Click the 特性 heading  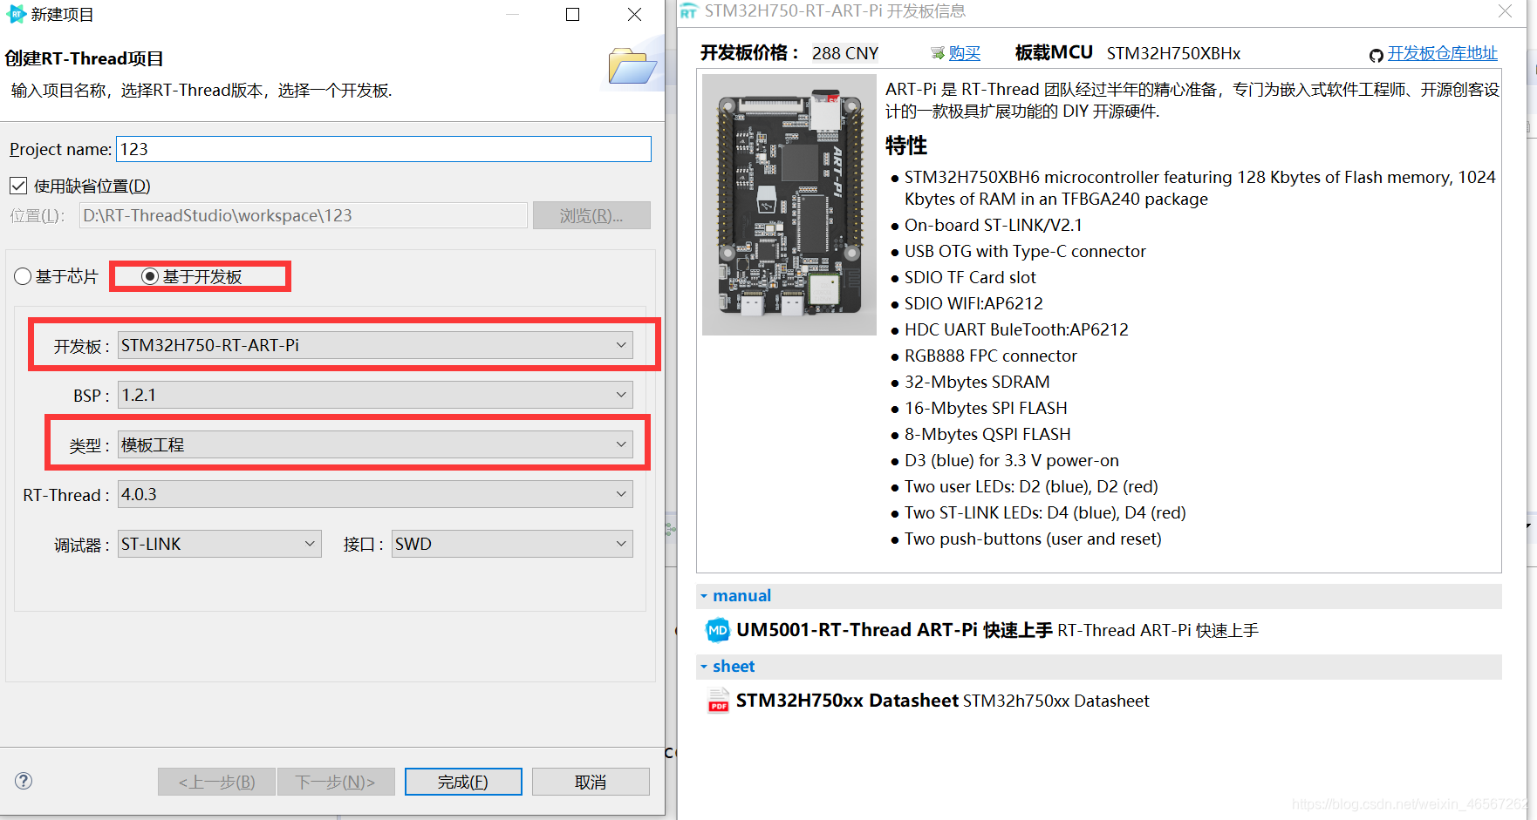click(x=906, y=146)
